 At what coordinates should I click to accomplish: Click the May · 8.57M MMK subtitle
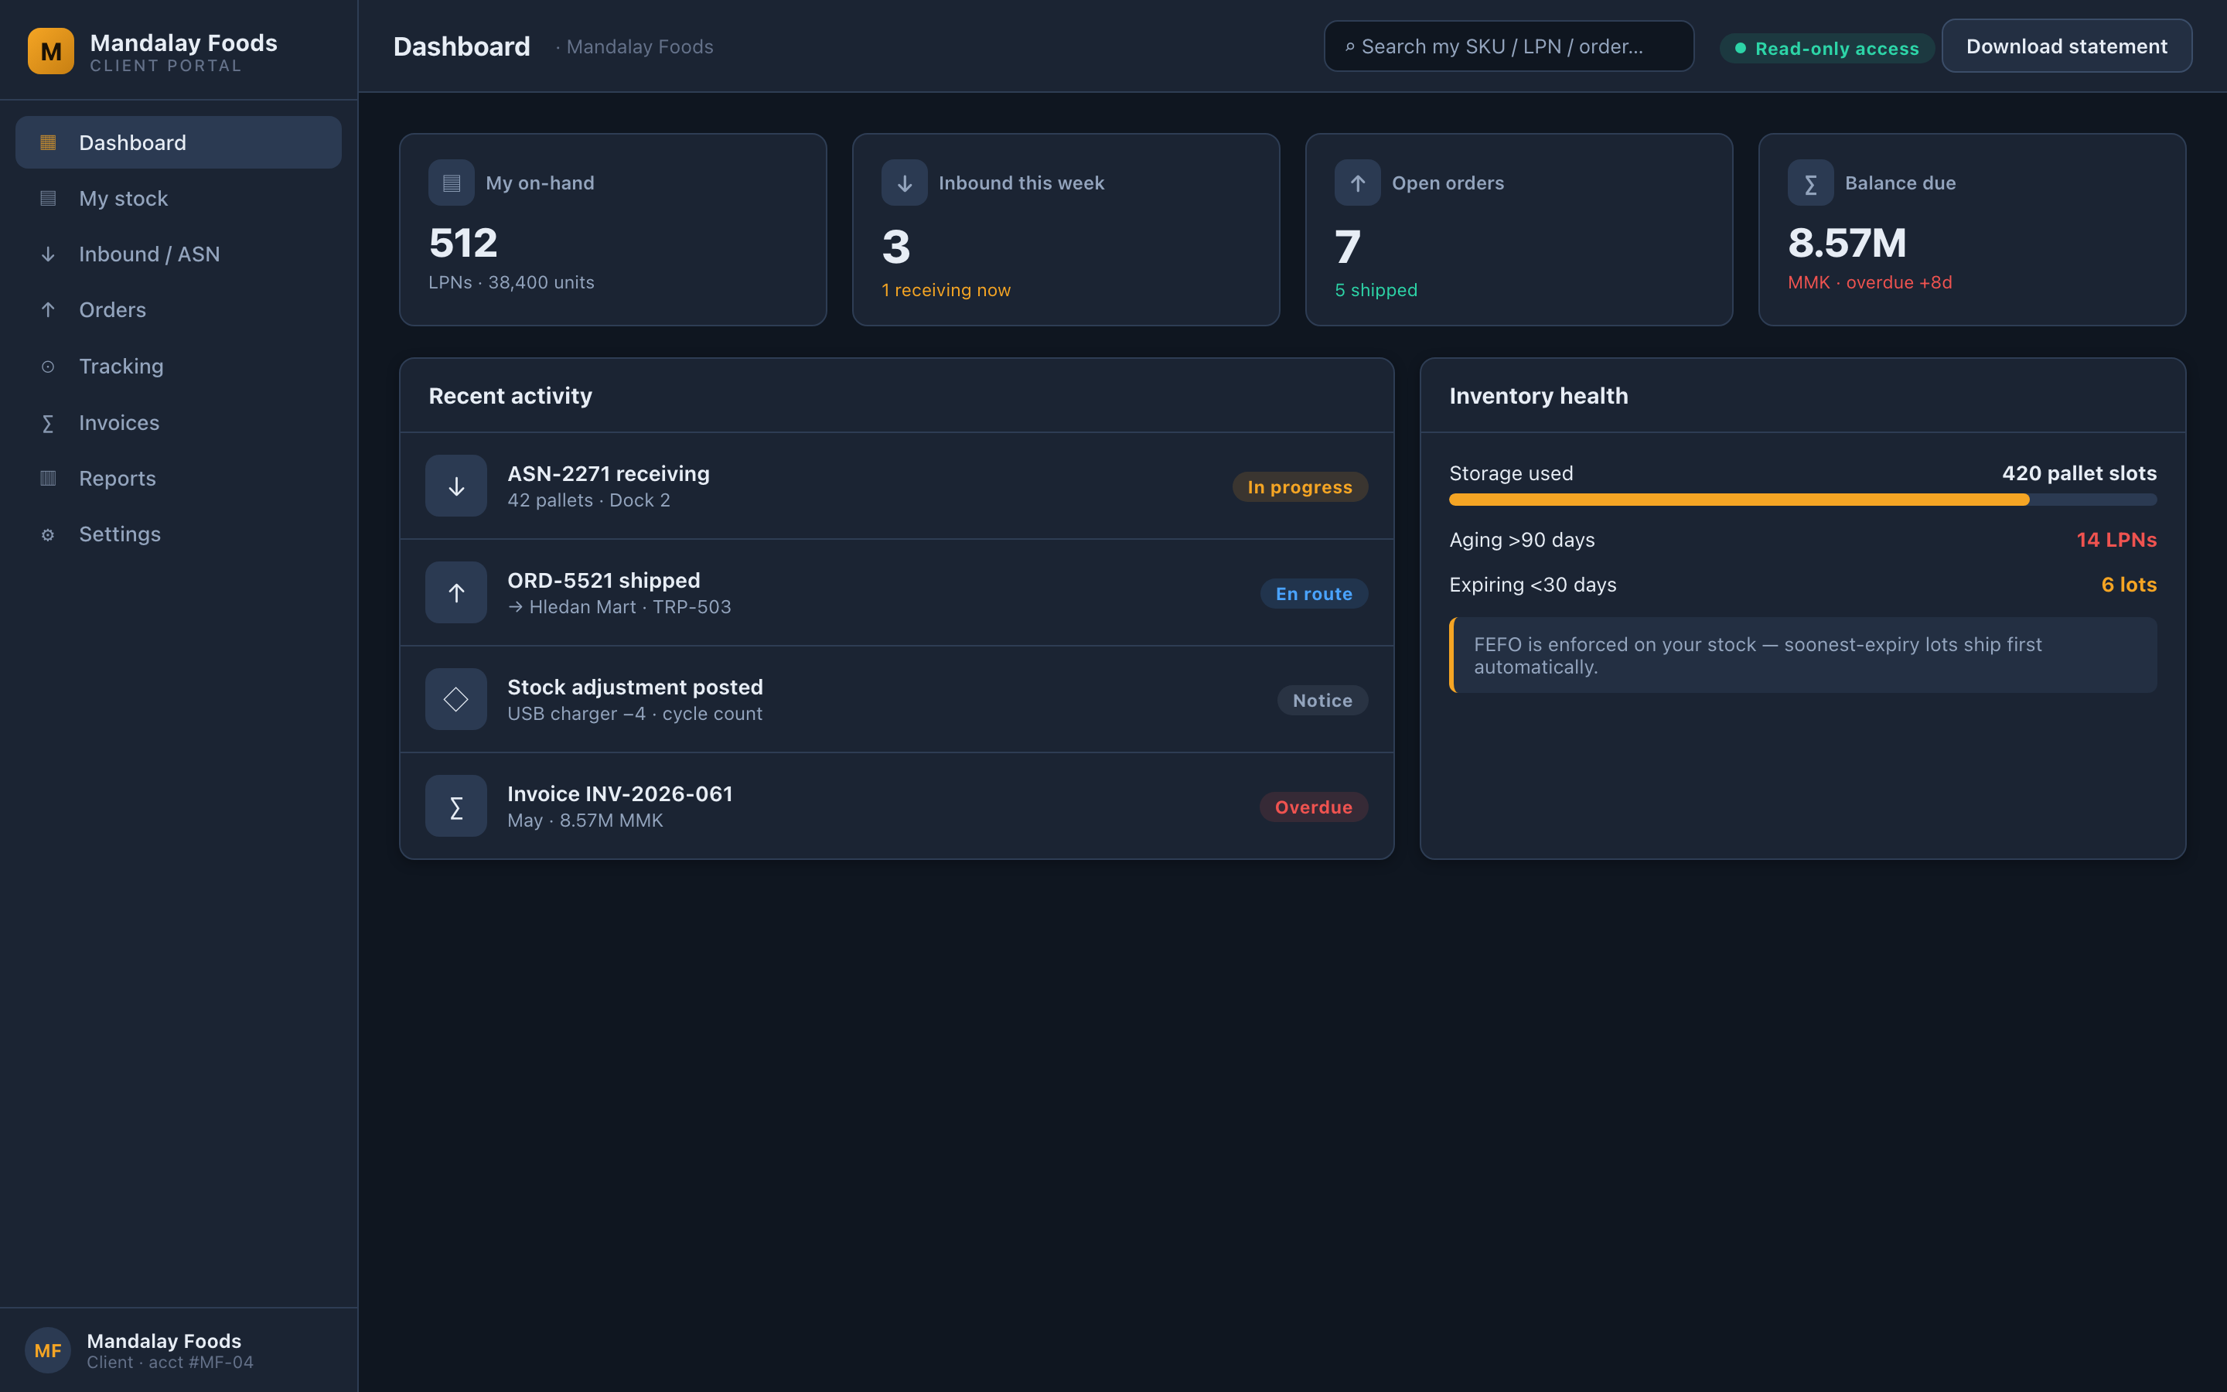[x=585, y=821]
